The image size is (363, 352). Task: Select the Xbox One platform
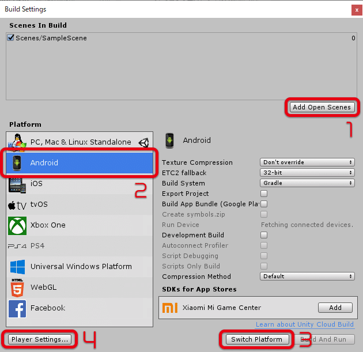[80, 225]
